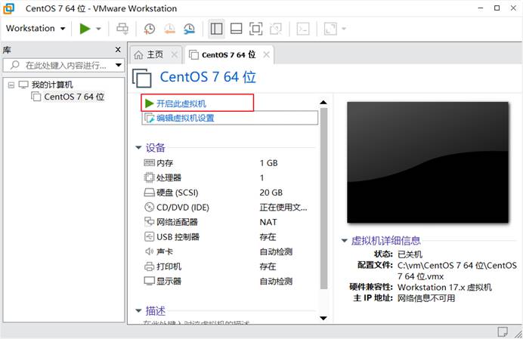Viewport: 523px width, 339px height.
Task: Open the library search filter dropdown
Action: (x=119, y=65)
